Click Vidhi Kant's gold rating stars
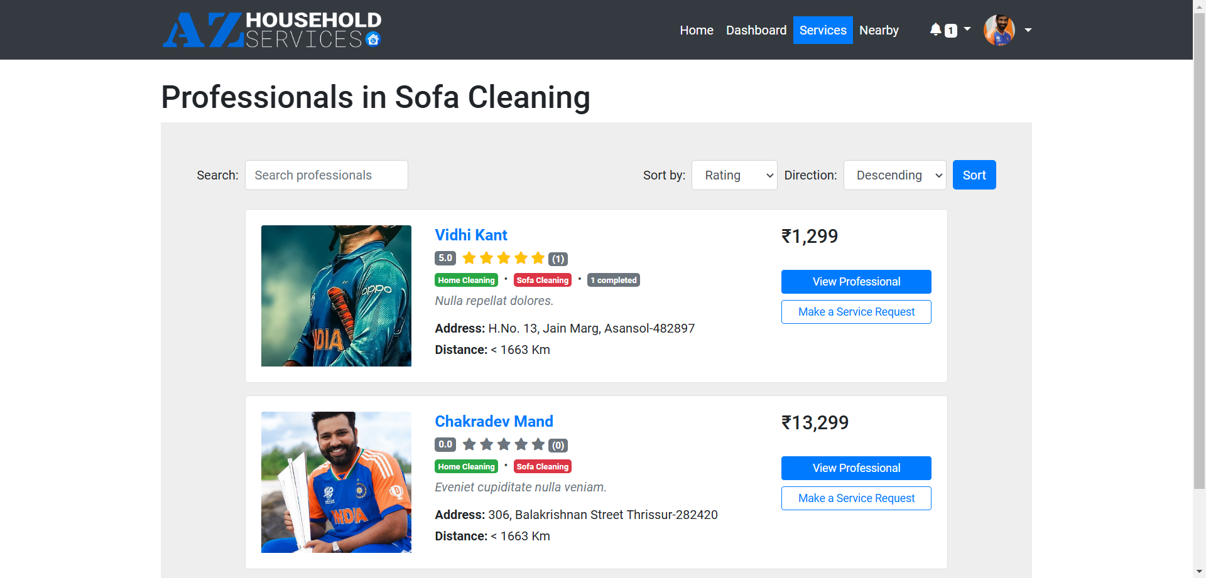Screen dimensions: 1206x578 pos(503,258)
